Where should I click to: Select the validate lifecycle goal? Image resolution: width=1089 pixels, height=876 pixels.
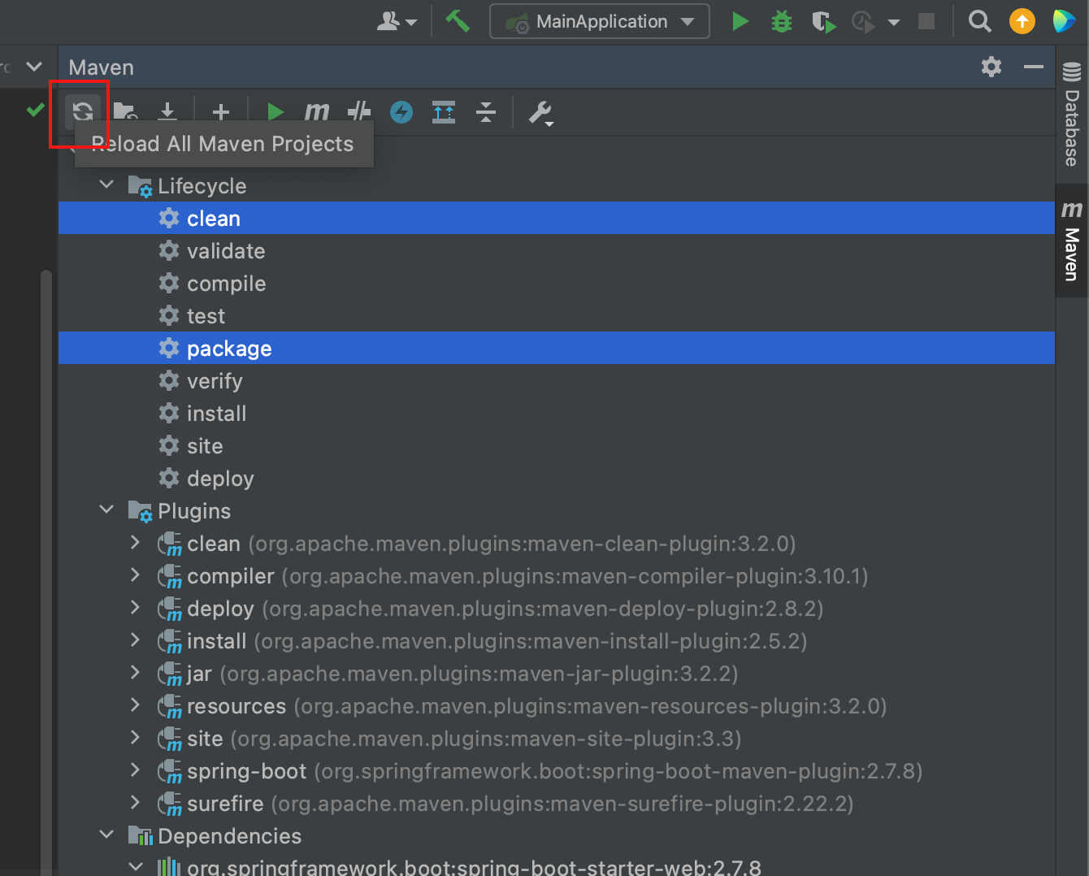(x=557, y=250)
